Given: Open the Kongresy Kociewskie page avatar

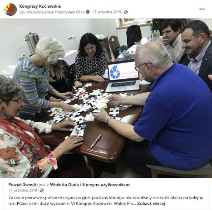Looking at the screenshot, I should (x=10, y=10).
